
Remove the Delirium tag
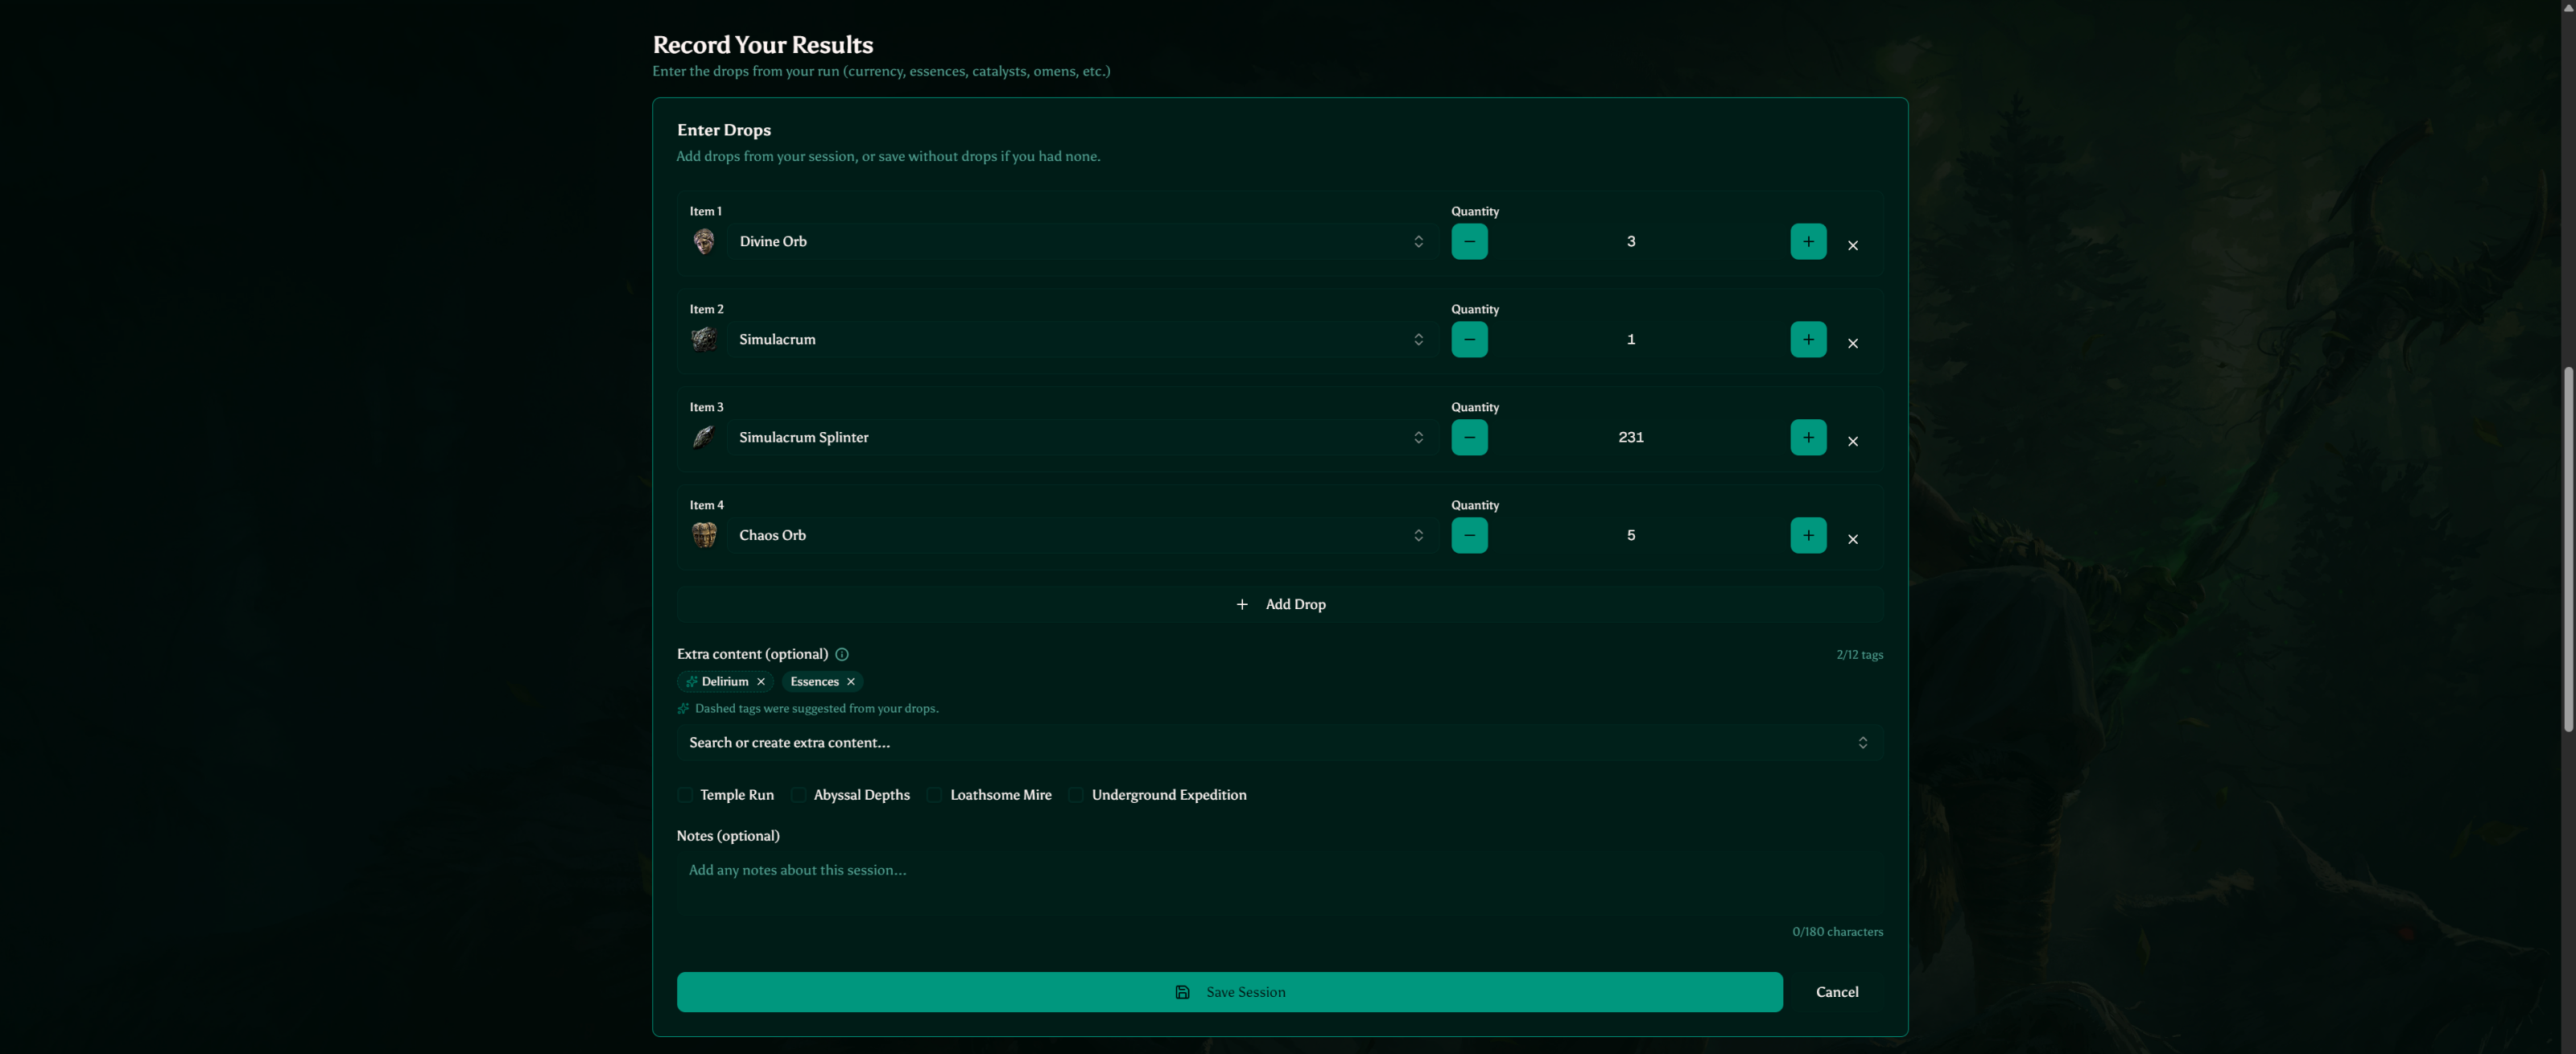[761, 681]
